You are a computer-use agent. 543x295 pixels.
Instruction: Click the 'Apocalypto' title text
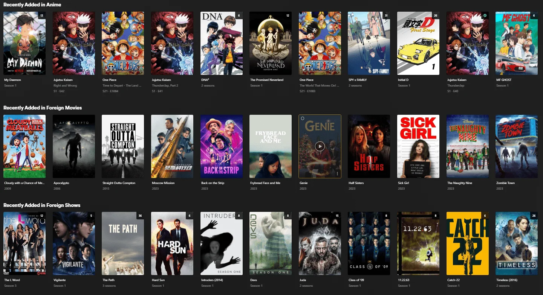[x=61, y=183]
